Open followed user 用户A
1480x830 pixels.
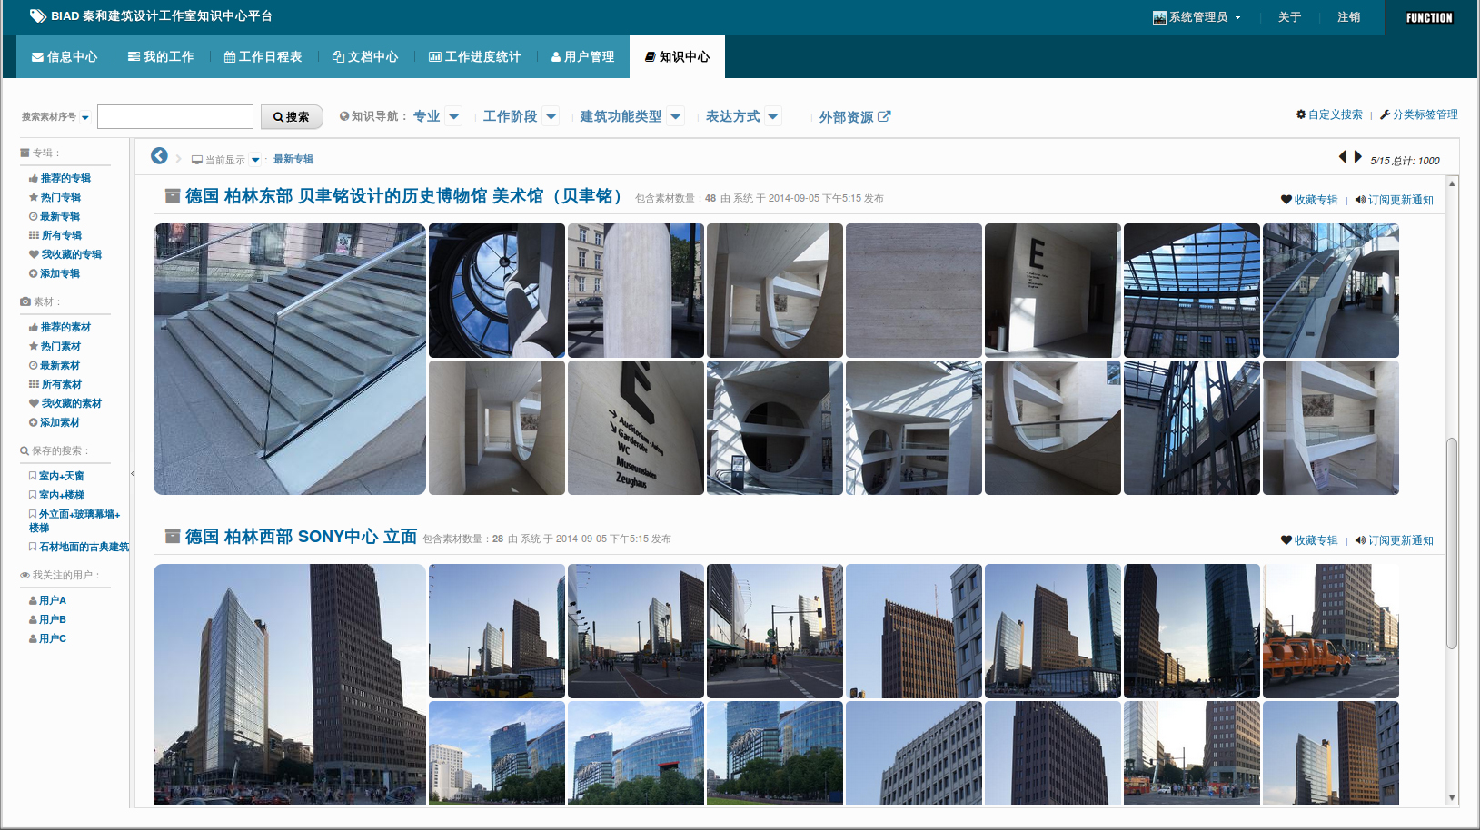point(47,600)
